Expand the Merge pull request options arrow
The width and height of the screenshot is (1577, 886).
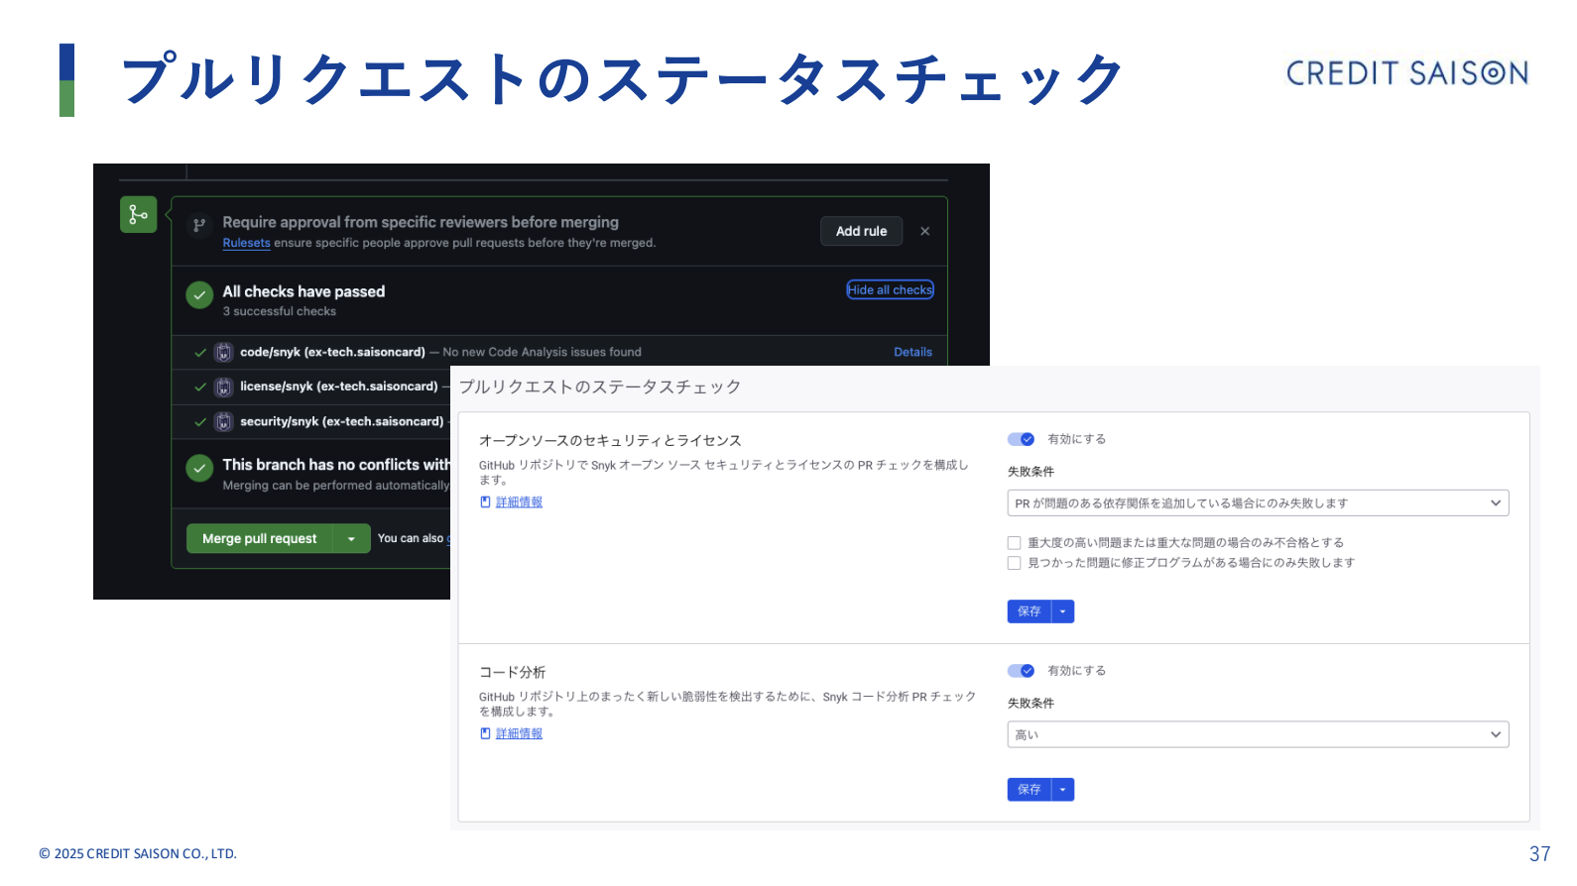click(x=351, y=538)
